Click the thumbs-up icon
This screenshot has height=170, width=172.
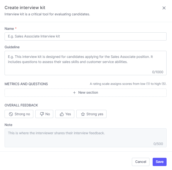coord(62,114)
